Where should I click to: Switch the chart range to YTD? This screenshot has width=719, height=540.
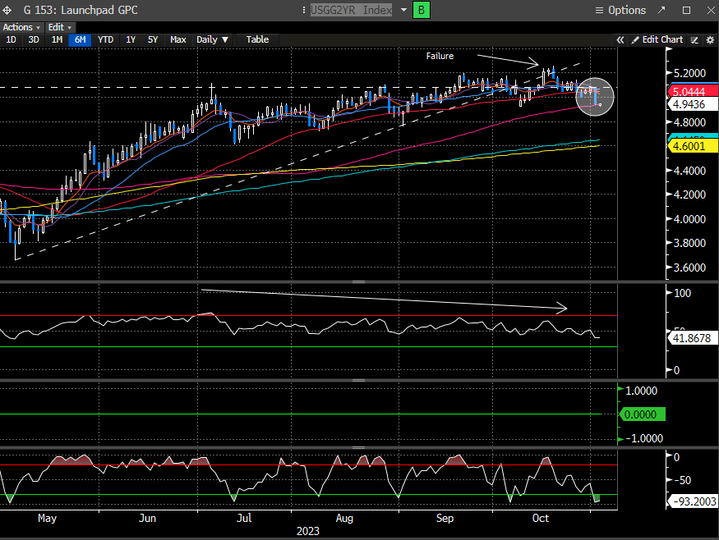point(106,39)
